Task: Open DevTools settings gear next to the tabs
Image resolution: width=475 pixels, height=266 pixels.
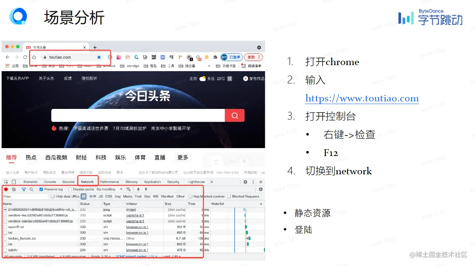Action: (245, 182)
